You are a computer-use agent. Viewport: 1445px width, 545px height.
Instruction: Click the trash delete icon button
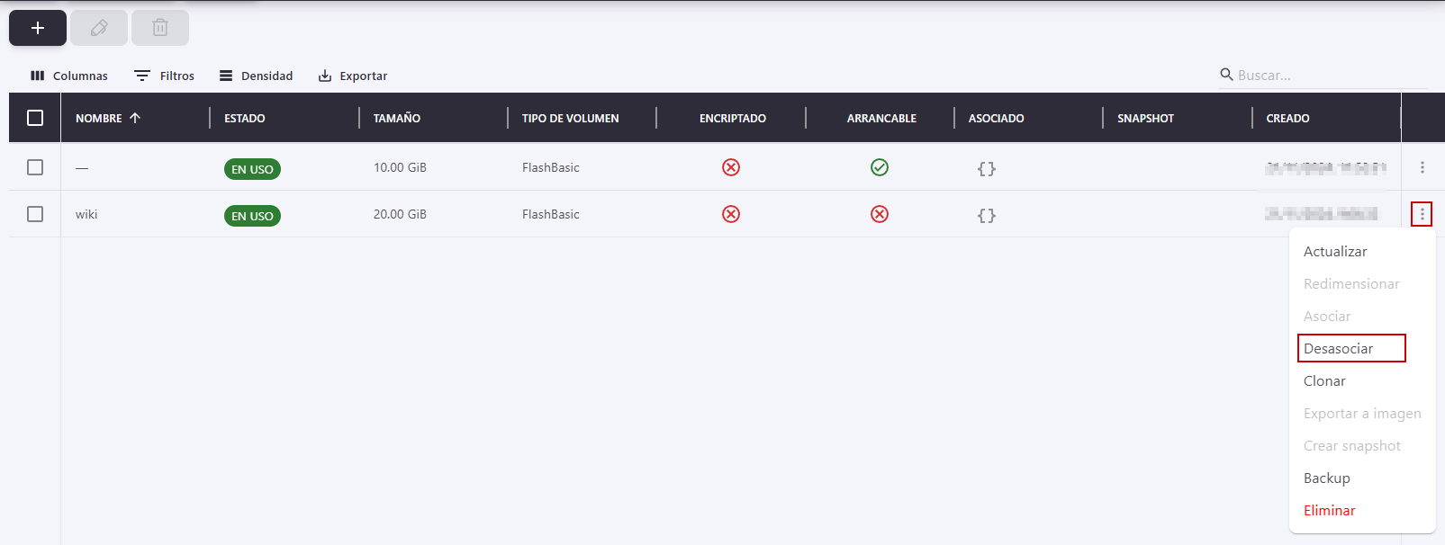pos(160,28)
